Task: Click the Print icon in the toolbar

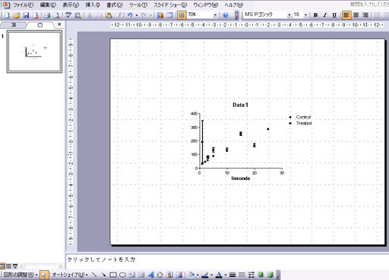Action: point(47,15)
